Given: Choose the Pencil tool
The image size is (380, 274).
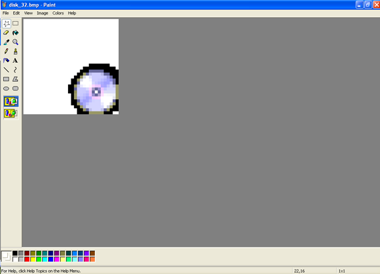Looking at the screenshot, I should point(7,51).
